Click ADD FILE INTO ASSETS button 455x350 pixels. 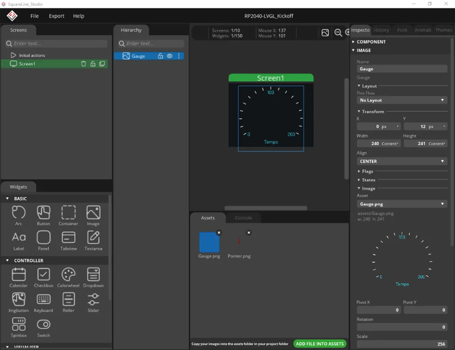[320, 344]
